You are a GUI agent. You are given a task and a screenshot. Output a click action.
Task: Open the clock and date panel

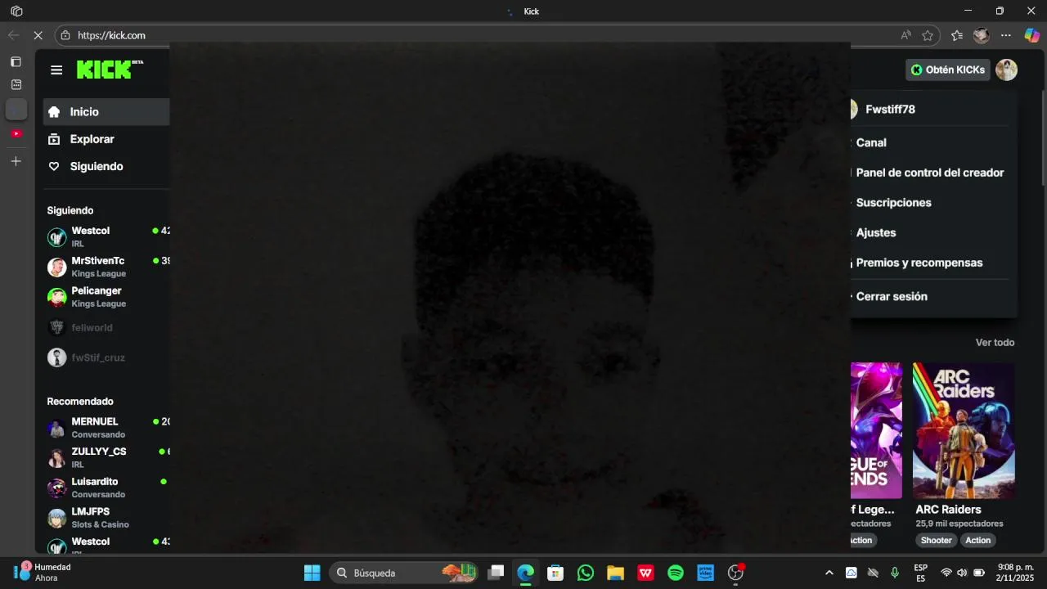1014,573
